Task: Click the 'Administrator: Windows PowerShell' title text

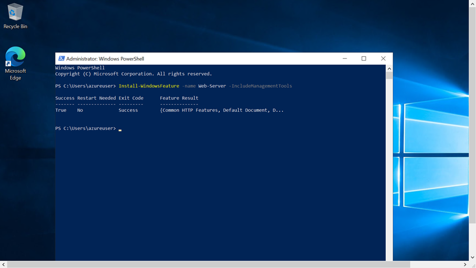Action: pyautogui.click(x=105, y=59)
